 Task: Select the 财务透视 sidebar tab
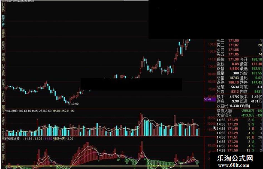coord(3,70)
